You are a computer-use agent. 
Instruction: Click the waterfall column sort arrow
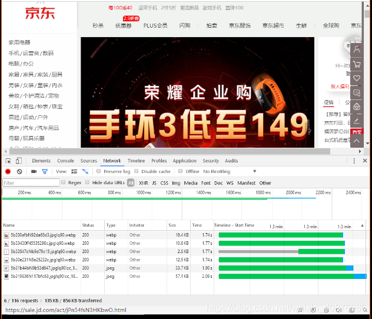[x=362, y=225]
